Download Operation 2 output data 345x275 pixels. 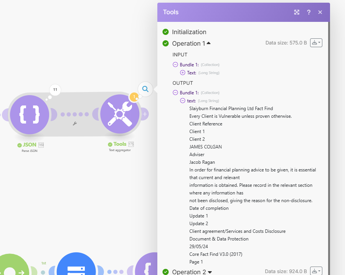coord(316,271)
